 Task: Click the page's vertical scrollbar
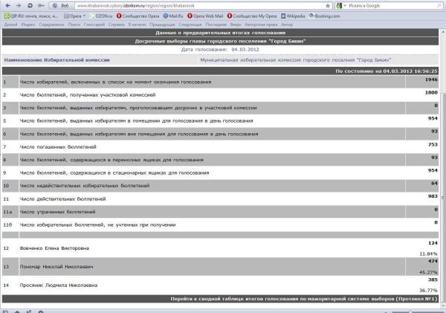[x=443, y=149]
